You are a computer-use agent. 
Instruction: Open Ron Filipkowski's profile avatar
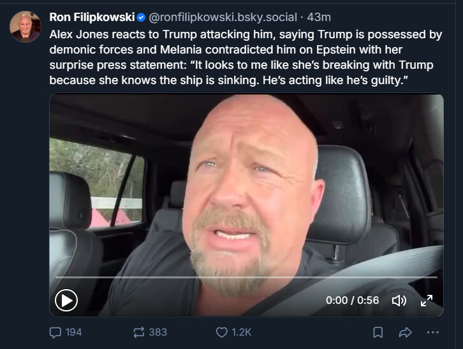click(x=26, y=27)
